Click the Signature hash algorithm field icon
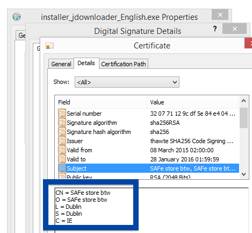 [x=62, y=132]
